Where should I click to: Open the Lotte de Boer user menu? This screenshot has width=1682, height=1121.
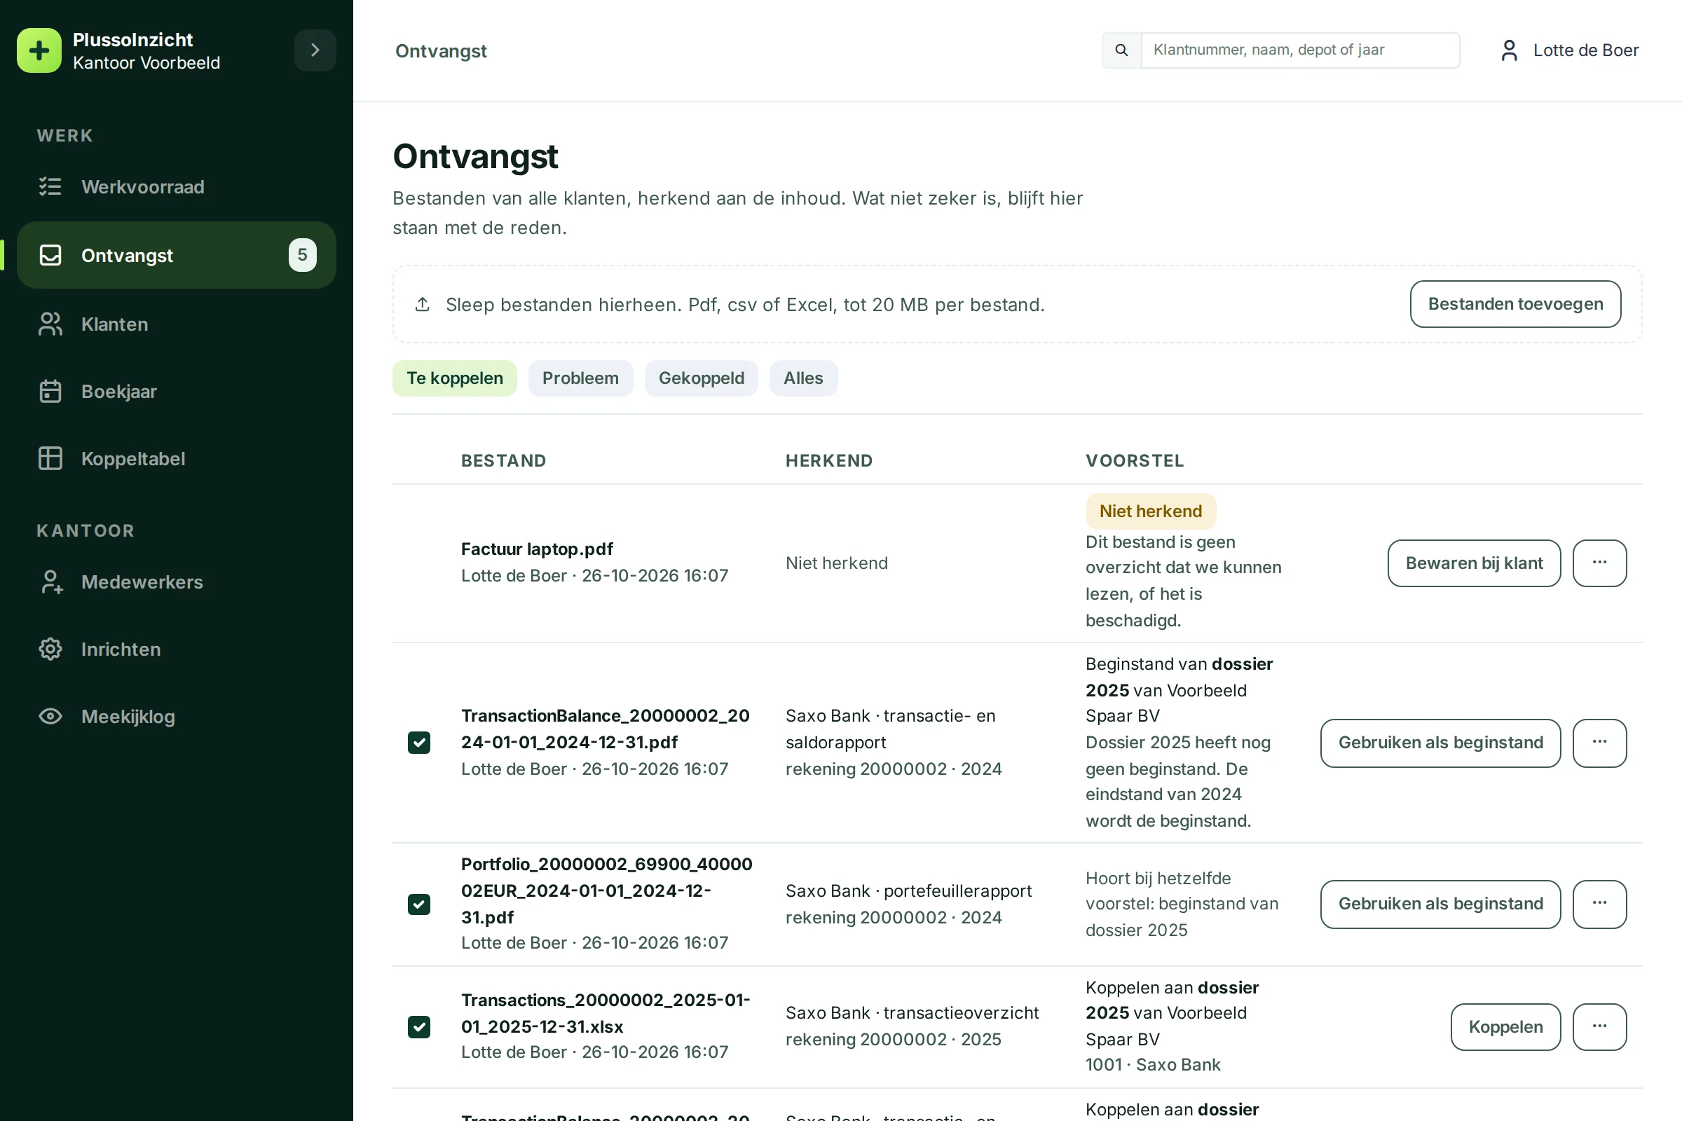click(x=1569, y=50)
